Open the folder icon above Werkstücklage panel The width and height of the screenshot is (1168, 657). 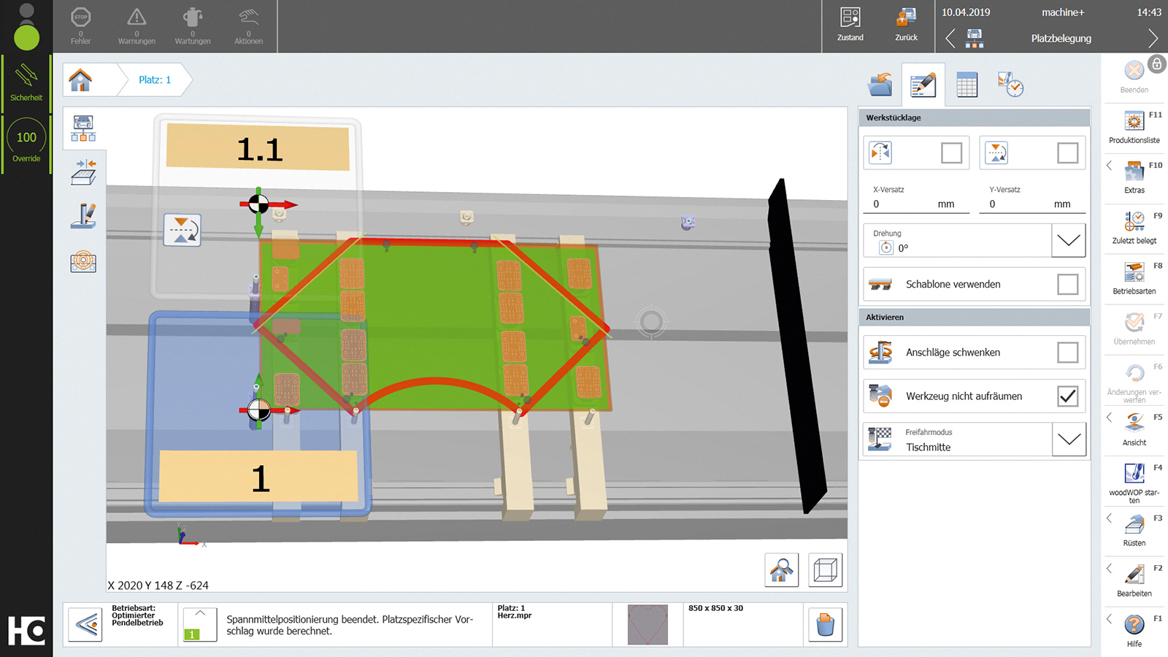879,84
